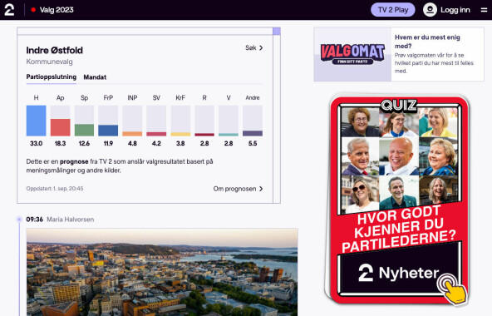Click the Oppdatert 1. sep. 20:45 text
The height and width of the screenshot is (316, 492).
[55, 189]
